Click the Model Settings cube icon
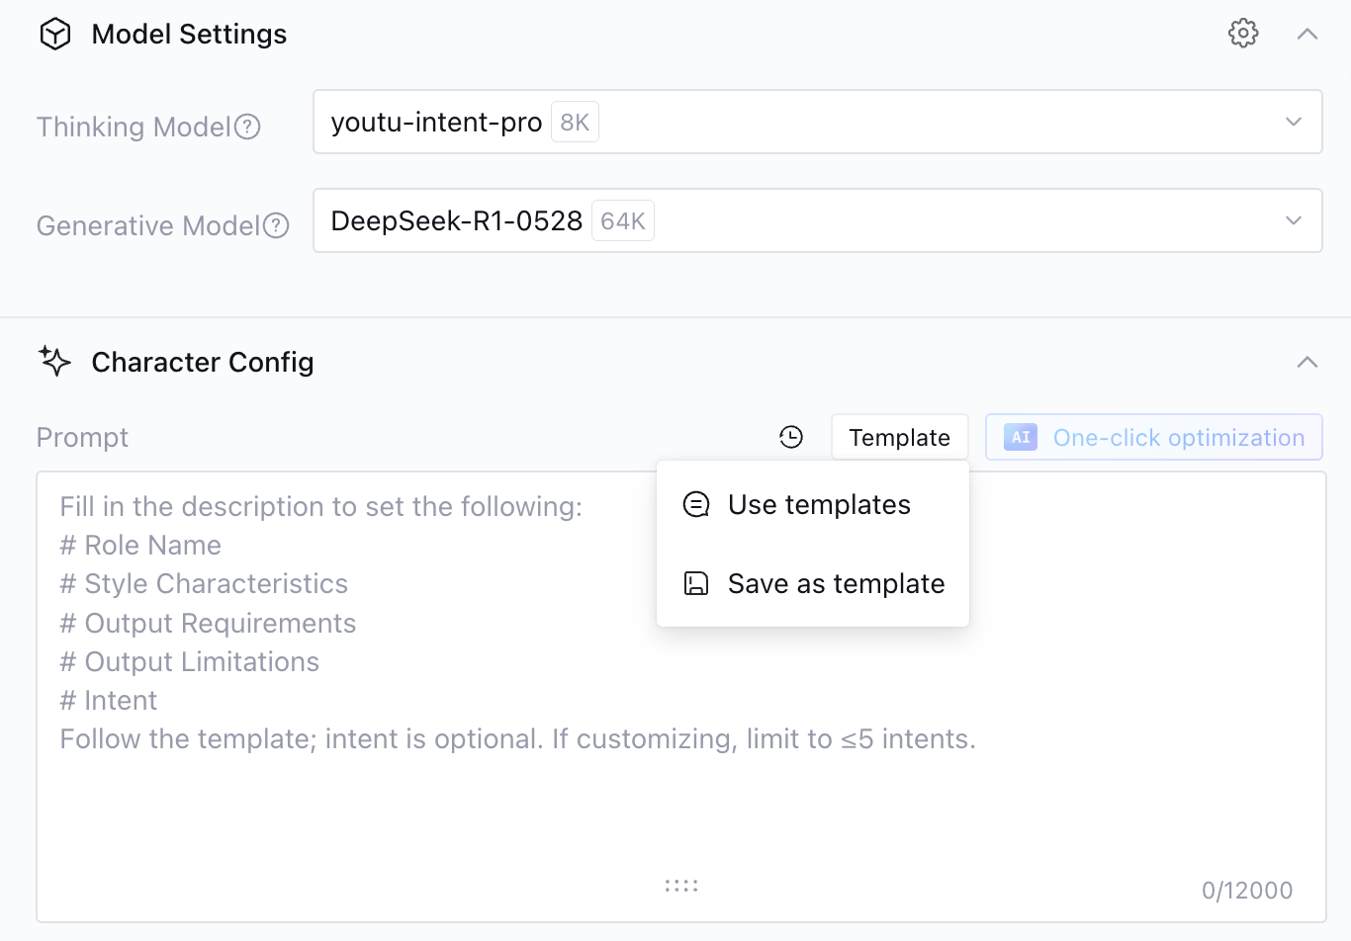Image resolution: width=1351 pixels, height=941 pixels. pyautogui.click(x=55, y=35)
